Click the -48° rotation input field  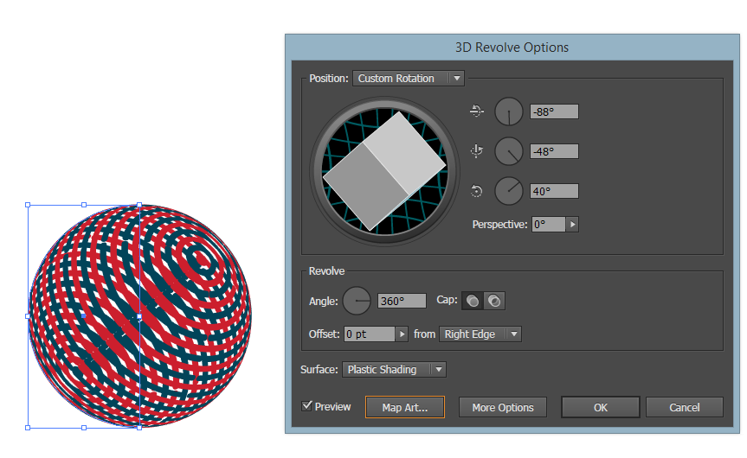[554, 151]
